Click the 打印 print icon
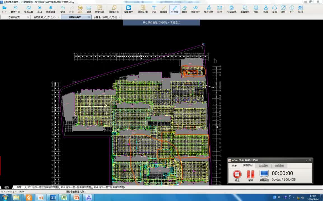This screenshot has height=201, width=323. tap(256, 9)
